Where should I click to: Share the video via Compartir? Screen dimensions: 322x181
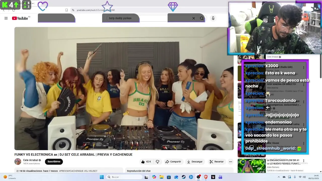click(173, 162)
